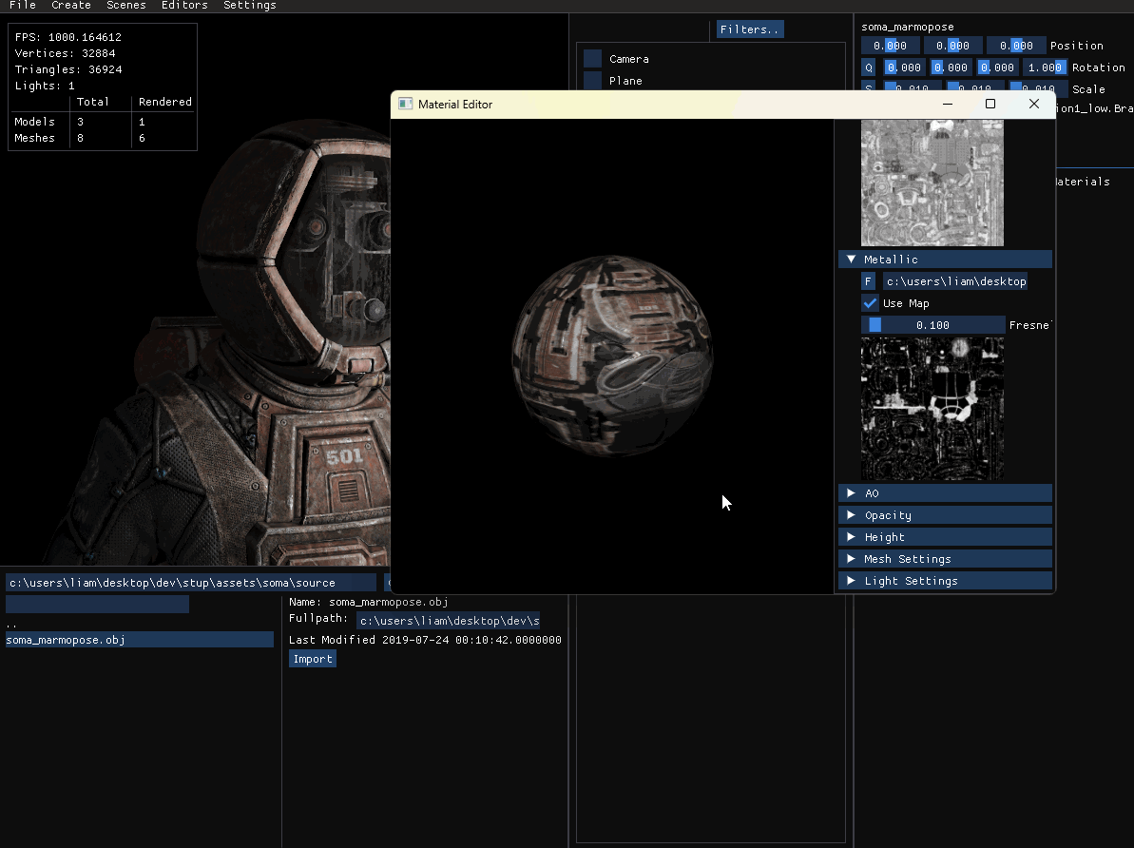Select soma_marmopose.obj in the file list

pos(139,640)
